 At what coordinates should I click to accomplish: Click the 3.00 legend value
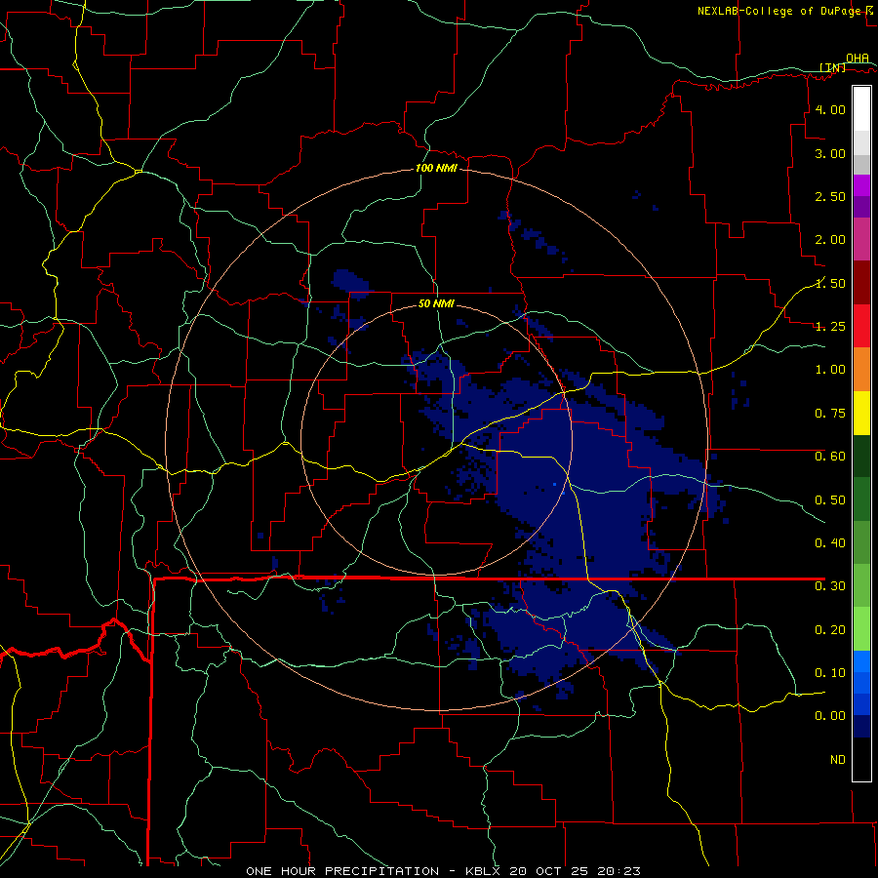830,153
